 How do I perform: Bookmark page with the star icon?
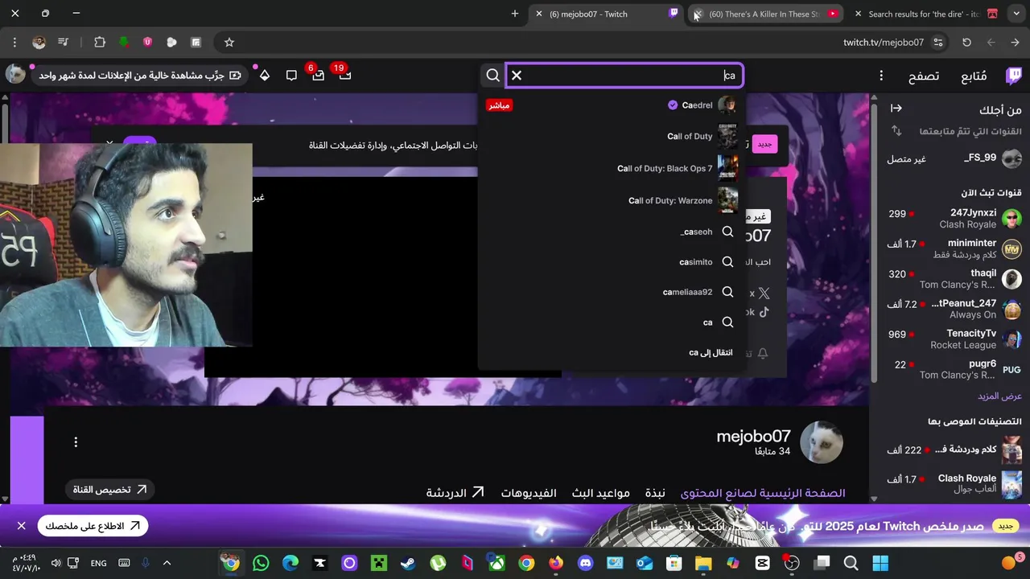tap(229, 42)
